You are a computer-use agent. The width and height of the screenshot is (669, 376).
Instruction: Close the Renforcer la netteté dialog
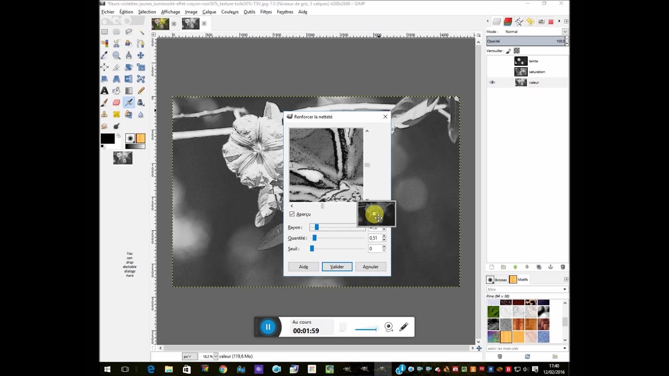coord(385,116)
